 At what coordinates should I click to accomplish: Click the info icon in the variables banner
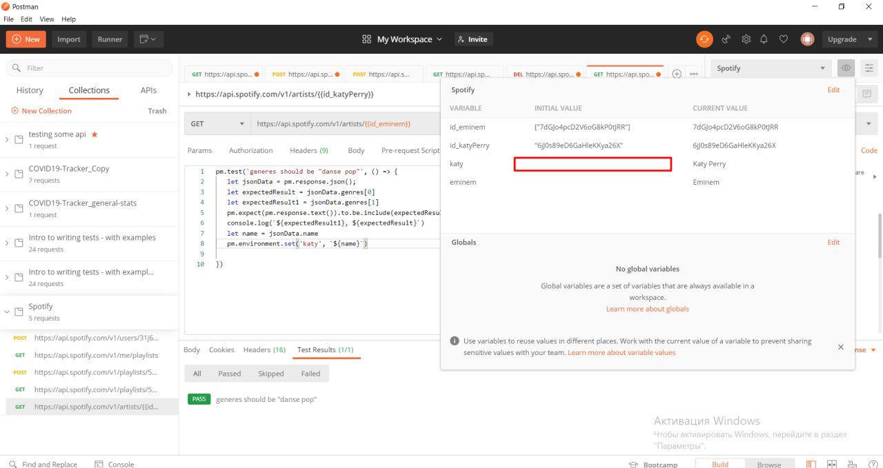click(x=455, y=340)
